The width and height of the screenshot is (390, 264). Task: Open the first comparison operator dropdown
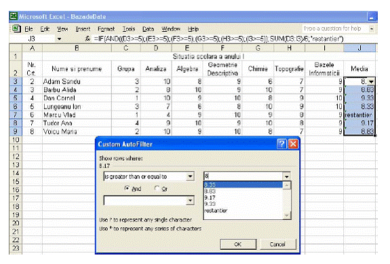coord(190,176)
